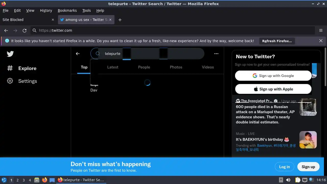327x184 pixels.
Task: Click the Associated Press account name
Action: tap(256, 101)
